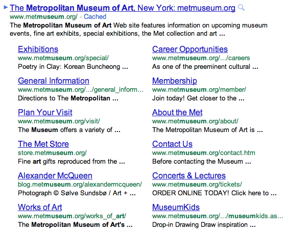Image resolution: width=287 pixels, height=233 pixels.
Task: Open the Metropolitan Museum of Art main result link
Action: coord(123,8)
